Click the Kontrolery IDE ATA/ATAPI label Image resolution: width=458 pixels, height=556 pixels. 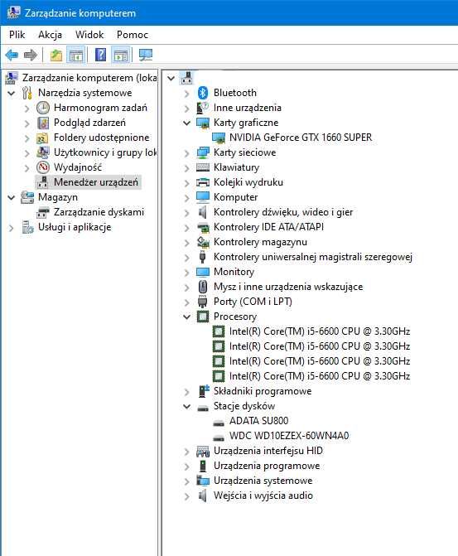268,227
